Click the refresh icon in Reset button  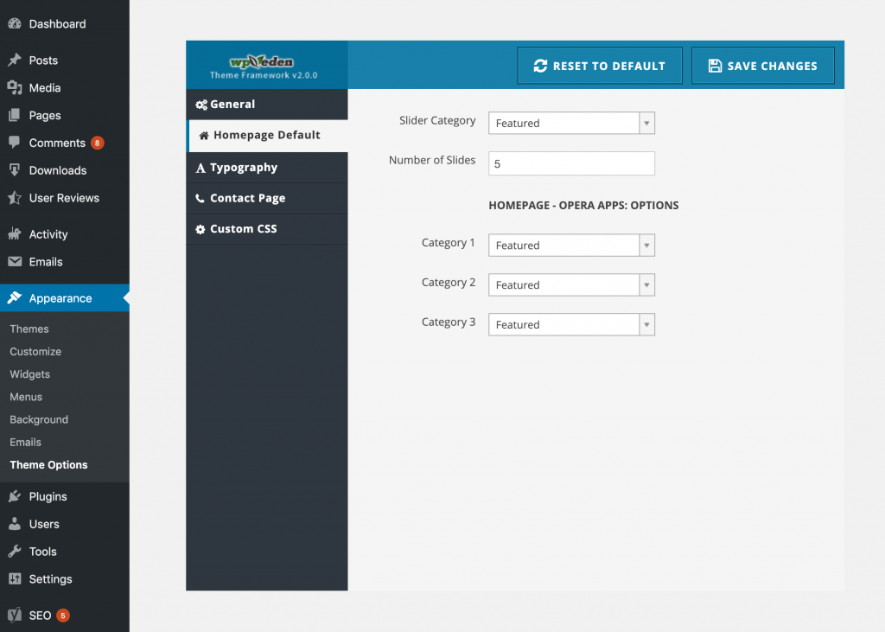tap(540, 66)
